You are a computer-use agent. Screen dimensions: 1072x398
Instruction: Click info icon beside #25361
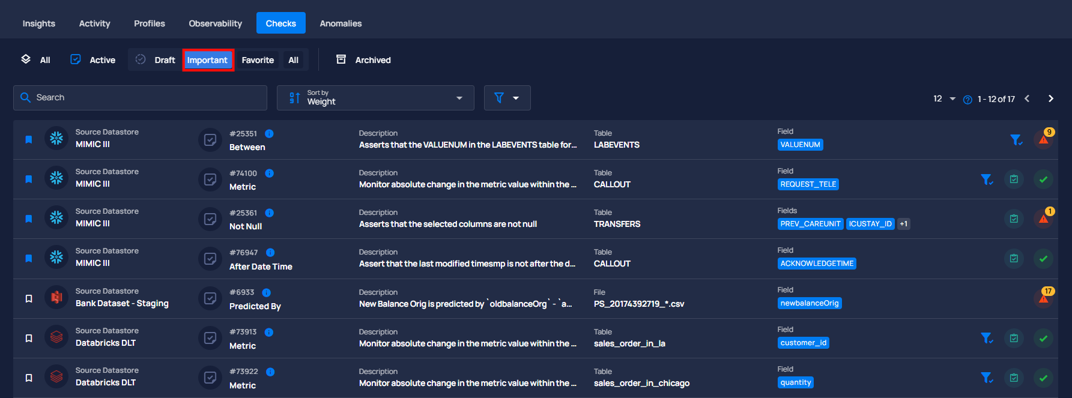point(269,213)
